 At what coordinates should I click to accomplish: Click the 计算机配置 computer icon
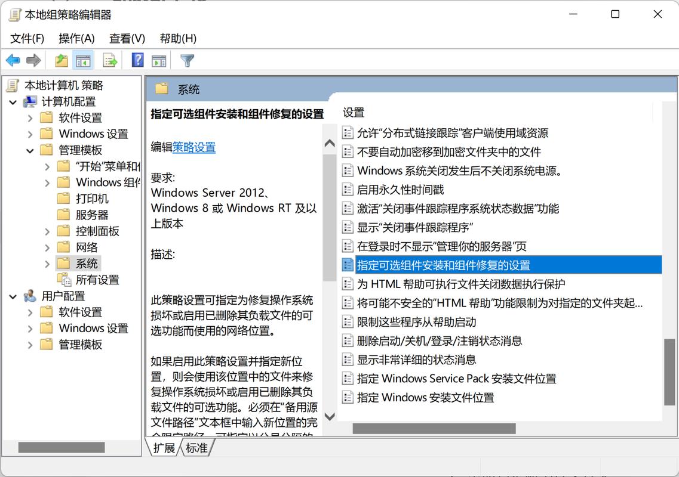coord(30,101)
